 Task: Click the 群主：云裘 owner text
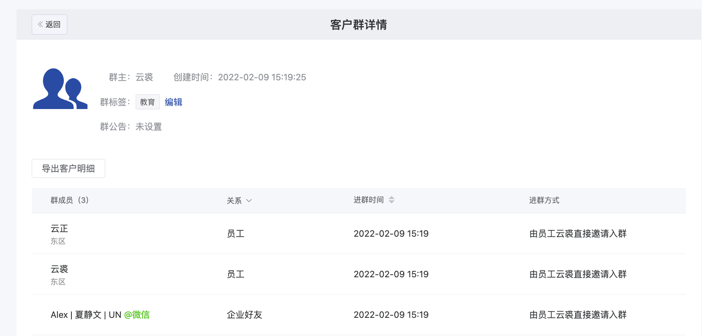(x=131, y=77)
